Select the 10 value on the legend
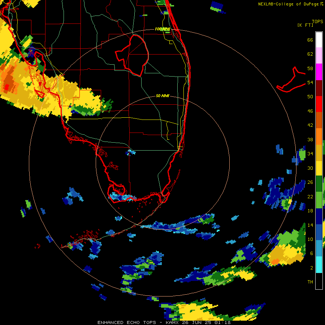The width and height of the screenshot is (325, 325). tap(310, 239)
